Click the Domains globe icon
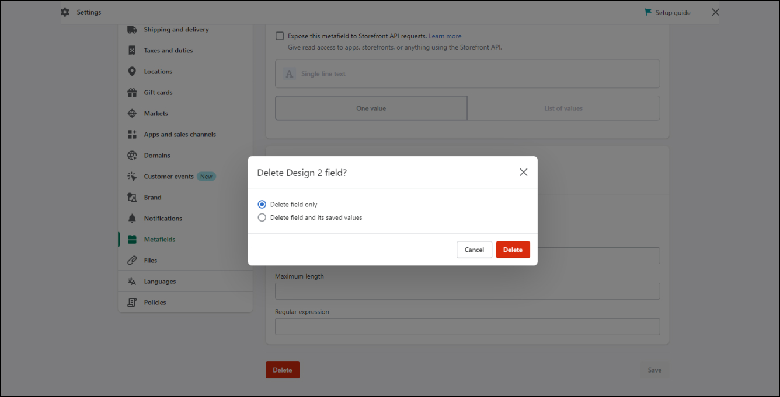The width and height of the screenshot is (780, 397). pos(132,156)
